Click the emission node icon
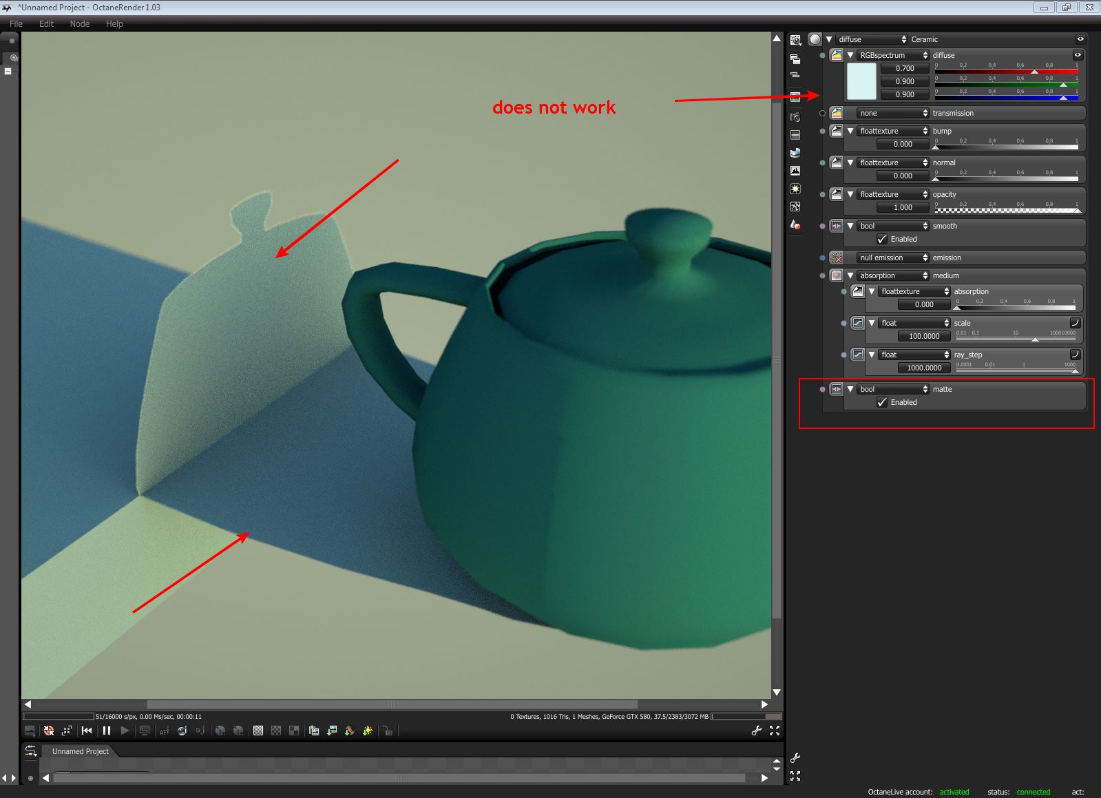 coord(837,258)
